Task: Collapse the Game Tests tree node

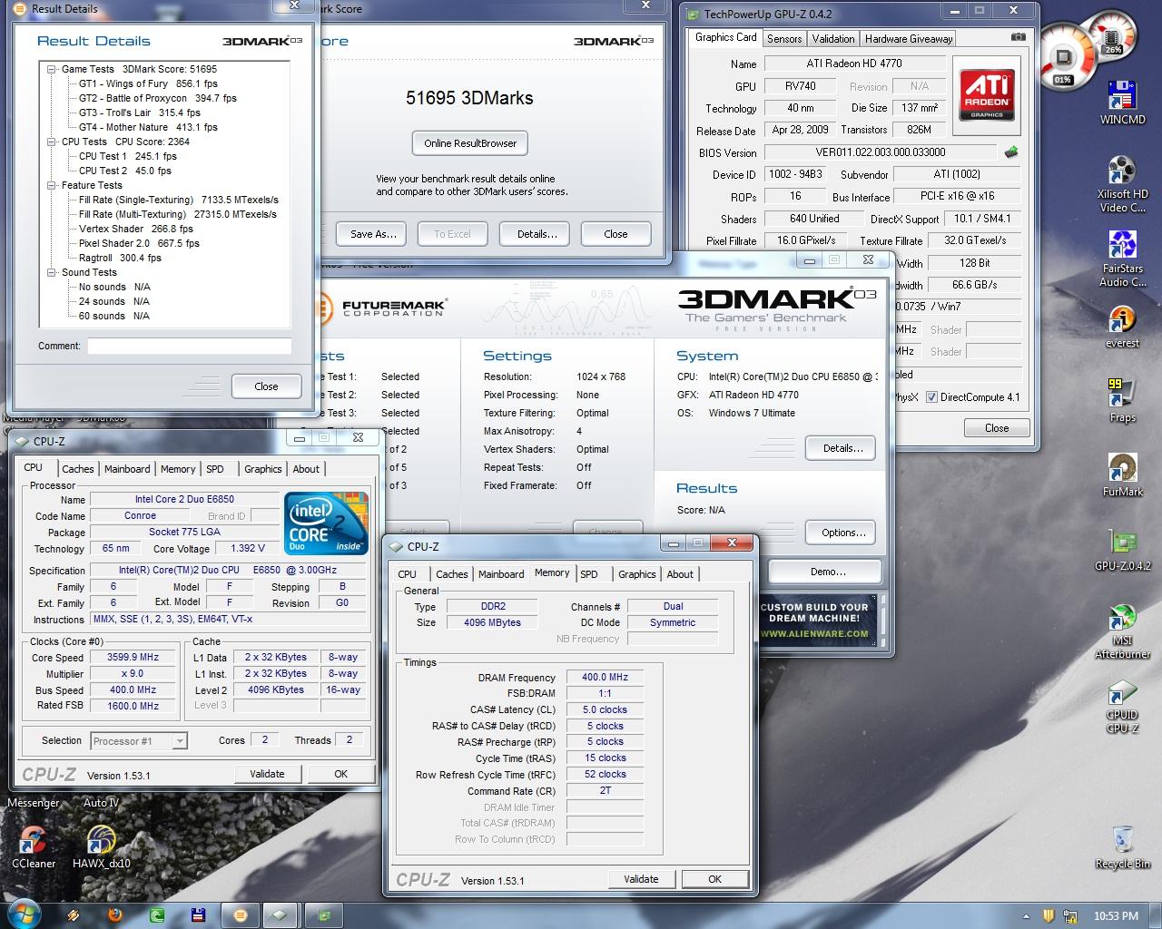Action: 52,69
